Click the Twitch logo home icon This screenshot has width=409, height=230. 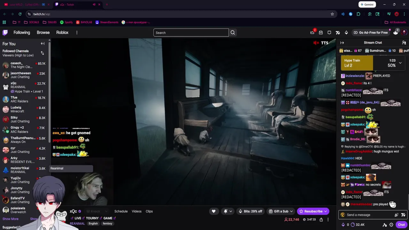pyautogui.click(x=5, y=33)
